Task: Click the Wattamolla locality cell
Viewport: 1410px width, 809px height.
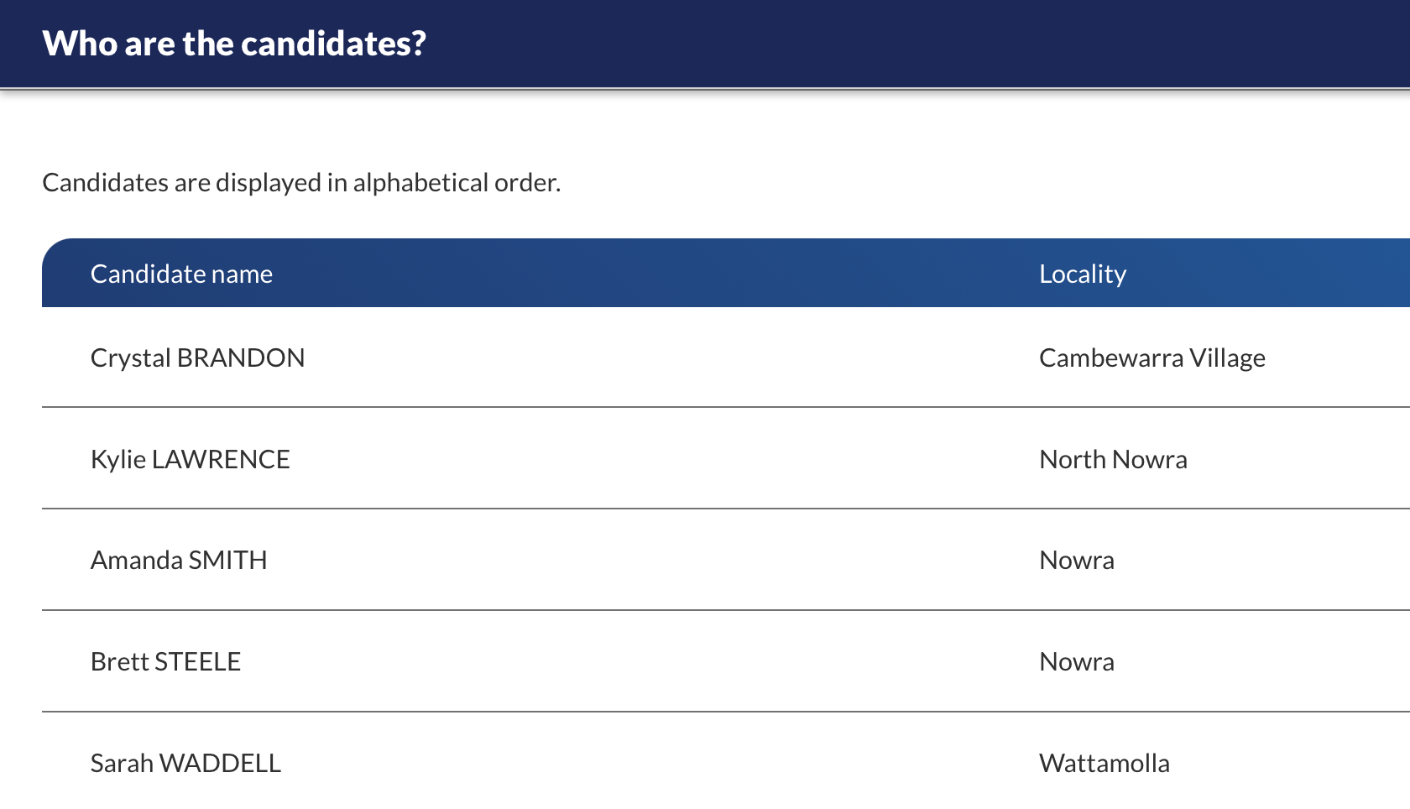Action: [x=1104, y=763]
